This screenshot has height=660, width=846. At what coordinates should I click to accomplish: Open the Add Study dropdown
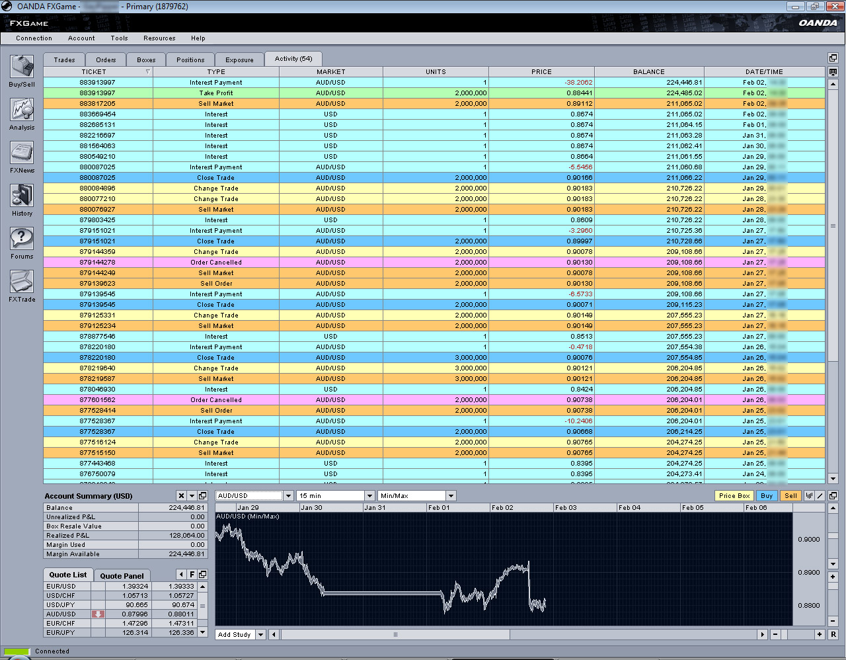click(260, 634)
